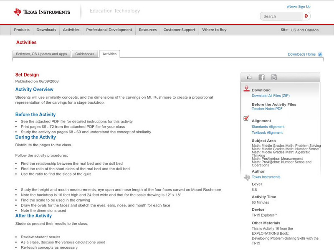
Task: Click the red download arrow icon
Action: 246,89
